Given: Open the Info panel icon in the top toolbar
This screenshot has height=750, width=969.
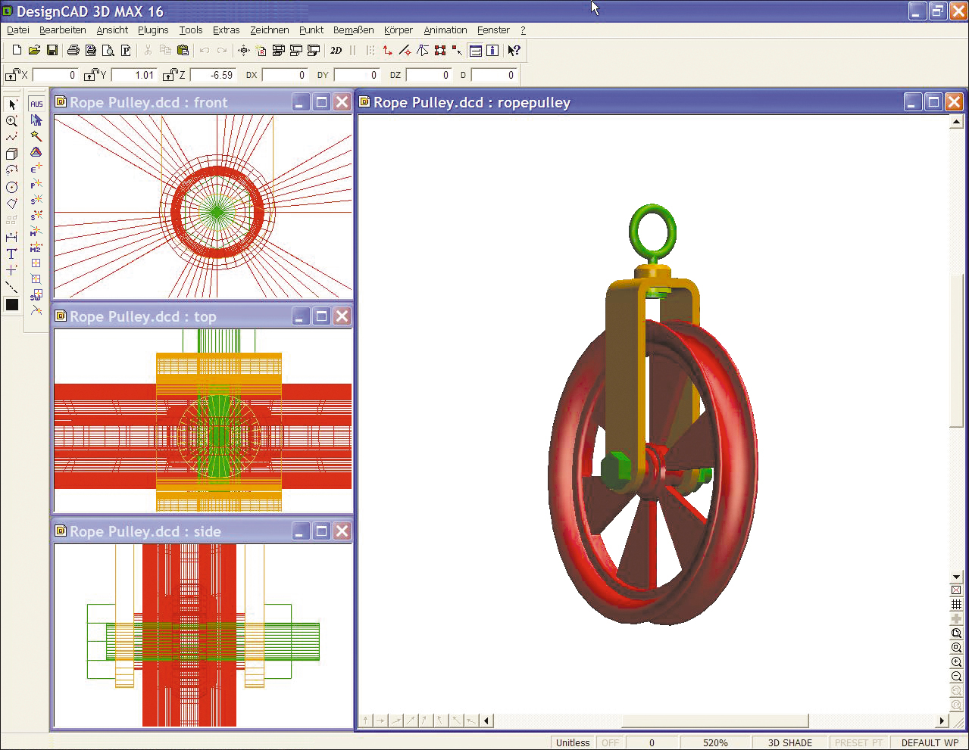Looking at the screenshot, I should (x=492, y=51).
